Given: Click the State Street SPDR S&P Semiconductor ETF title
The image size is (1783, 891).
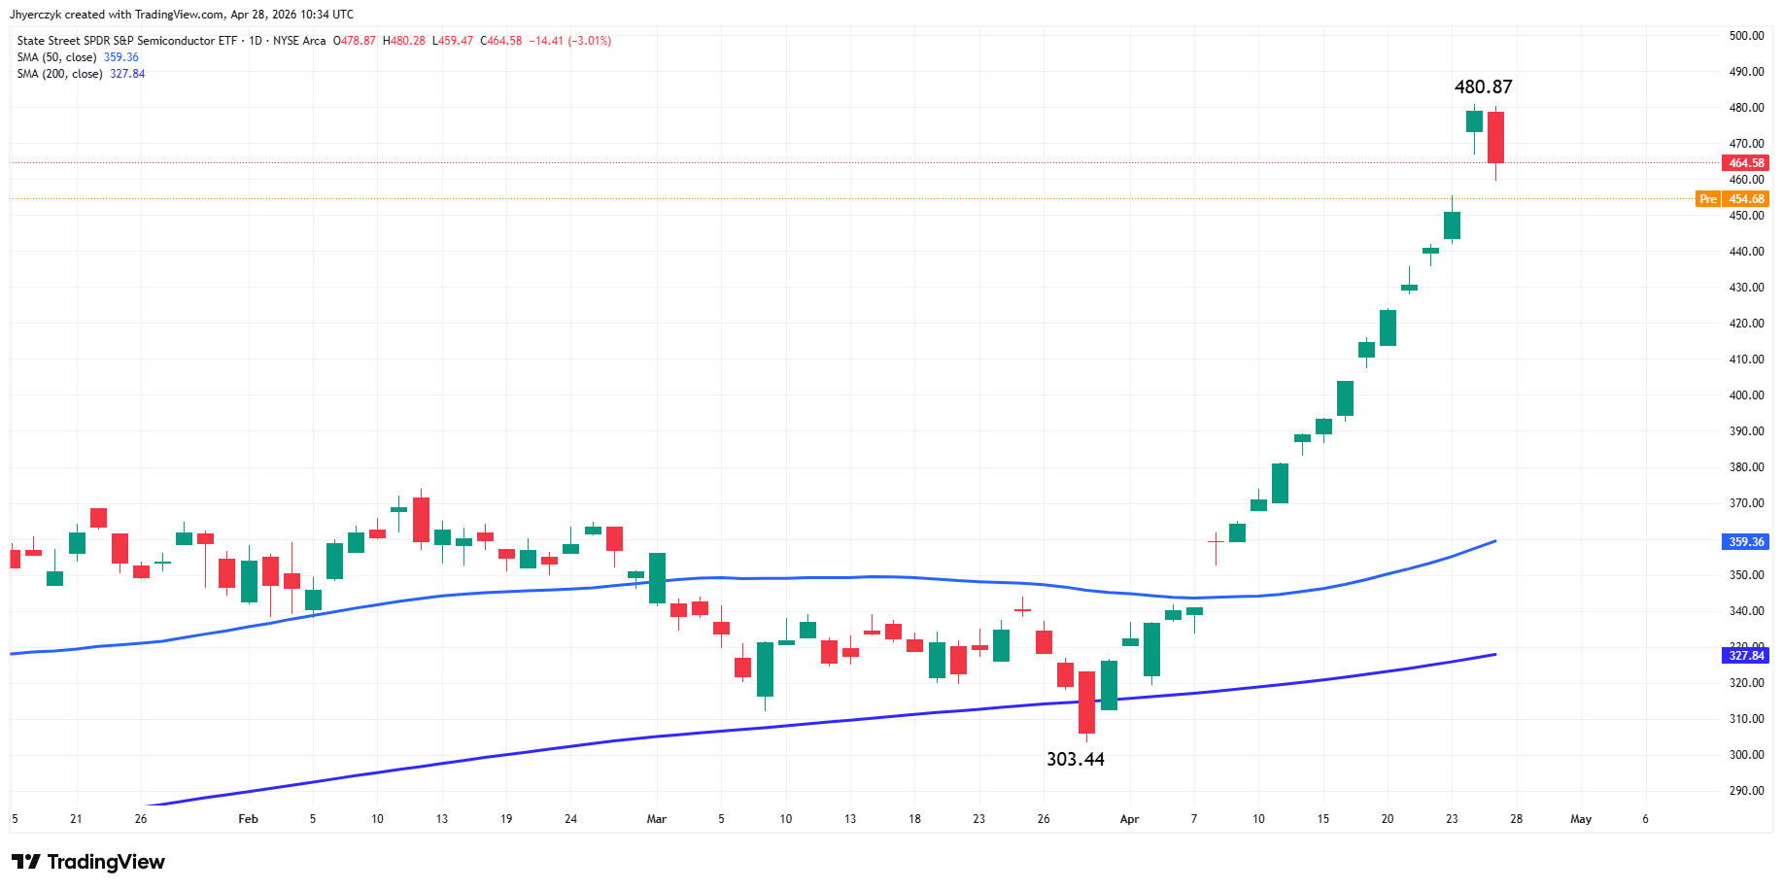Looking at the screenshot, I should click(126, 41).
